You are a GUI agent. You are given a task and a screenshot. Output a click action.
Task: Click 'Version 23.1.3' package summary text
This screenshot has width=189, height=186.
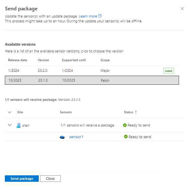69,100
